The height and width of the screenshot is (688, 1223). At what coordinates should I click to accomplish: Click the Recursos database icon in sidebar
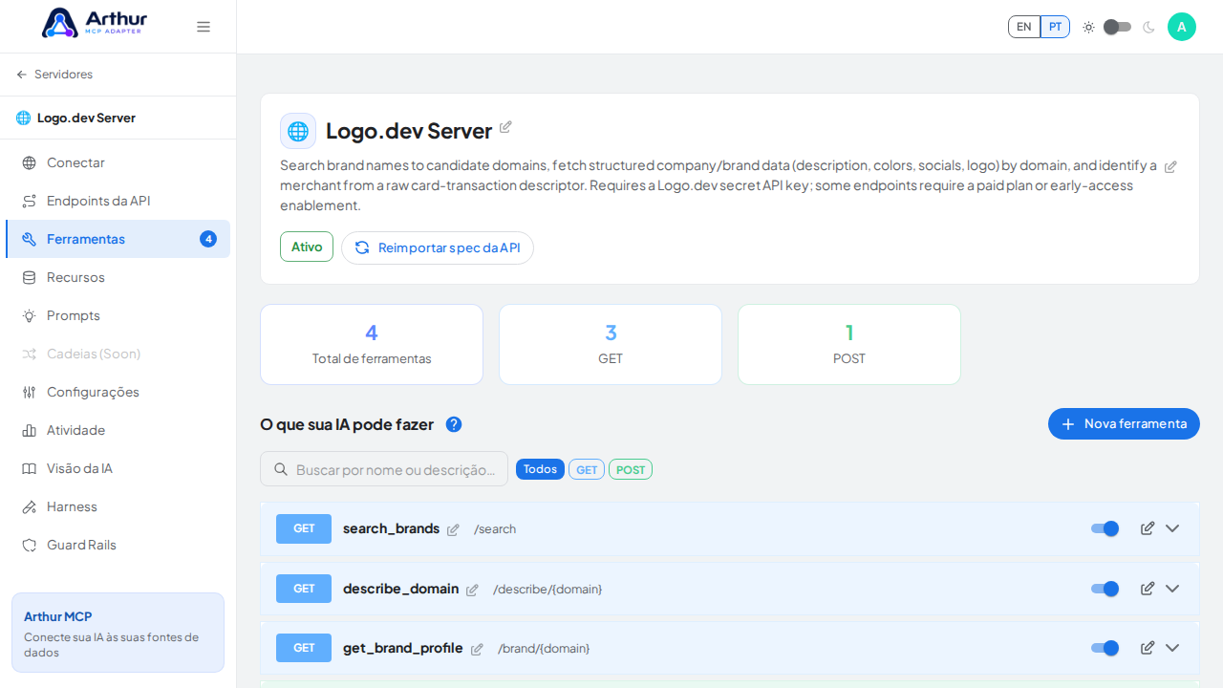(x=30, y=277)
